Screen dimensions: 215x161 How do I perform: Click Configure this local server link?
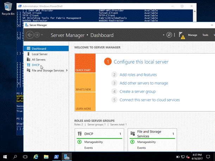[141, 62]
